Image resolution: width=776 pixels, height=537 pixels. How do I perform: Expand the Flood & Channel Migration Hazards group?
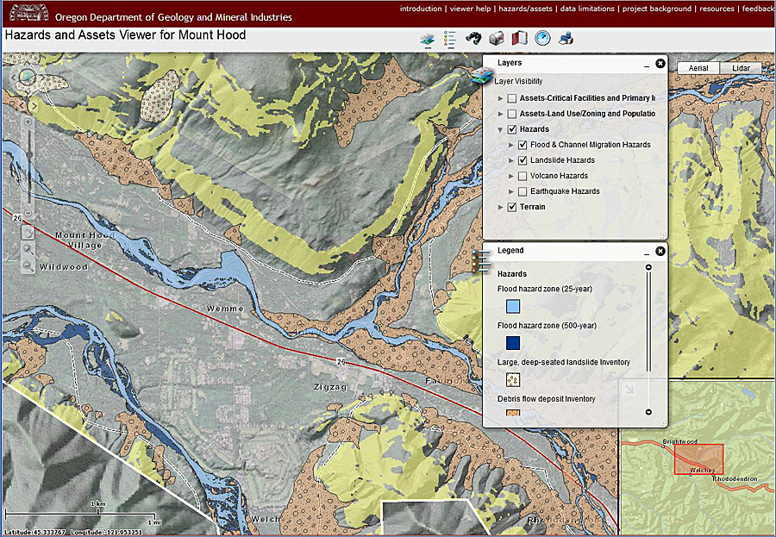[x=511, y=145]
